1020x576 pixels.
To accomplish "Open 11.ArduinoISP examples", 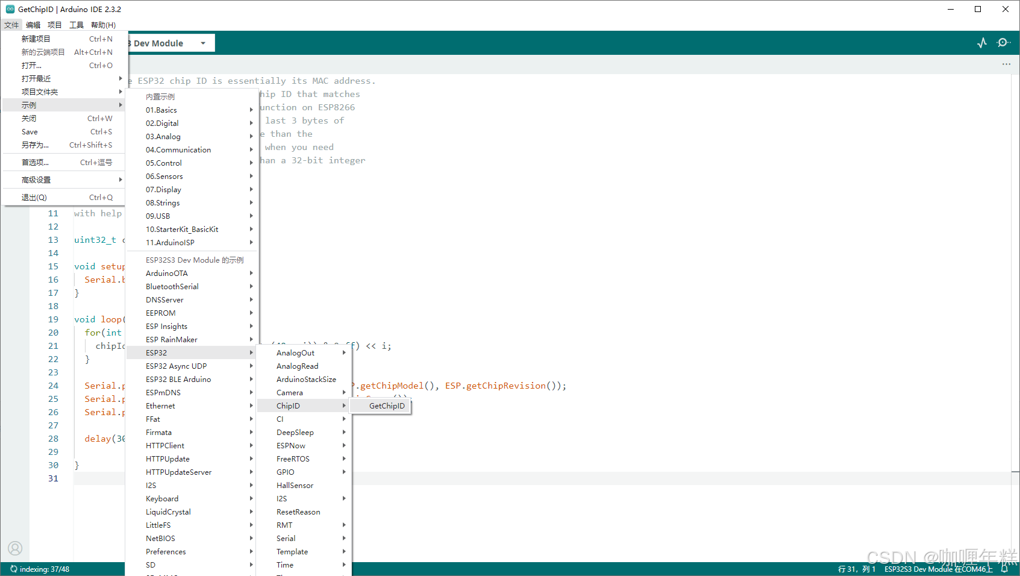I will coord(192,242).
